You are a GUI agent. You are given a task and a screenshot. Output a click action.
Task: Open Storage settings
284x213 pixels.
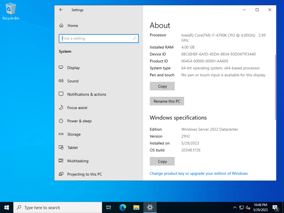70,134
